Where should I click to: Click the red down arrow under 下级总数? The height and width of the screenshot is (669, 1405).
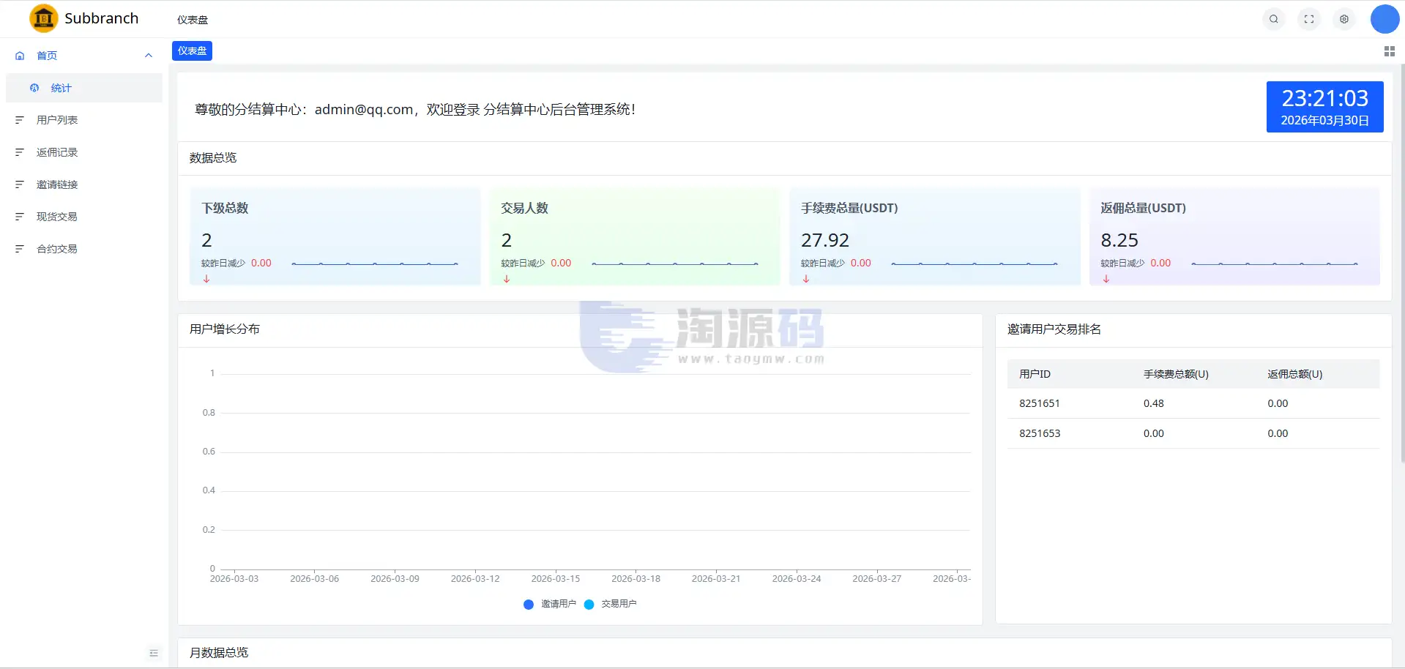pyautogui.click(x=206, y=279)
